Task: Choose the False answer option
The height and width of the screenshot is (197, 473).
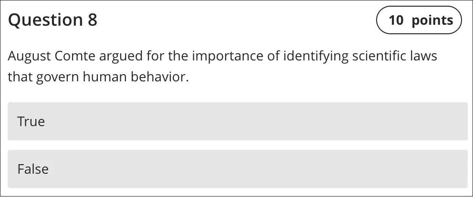Action: coord(237,169)
